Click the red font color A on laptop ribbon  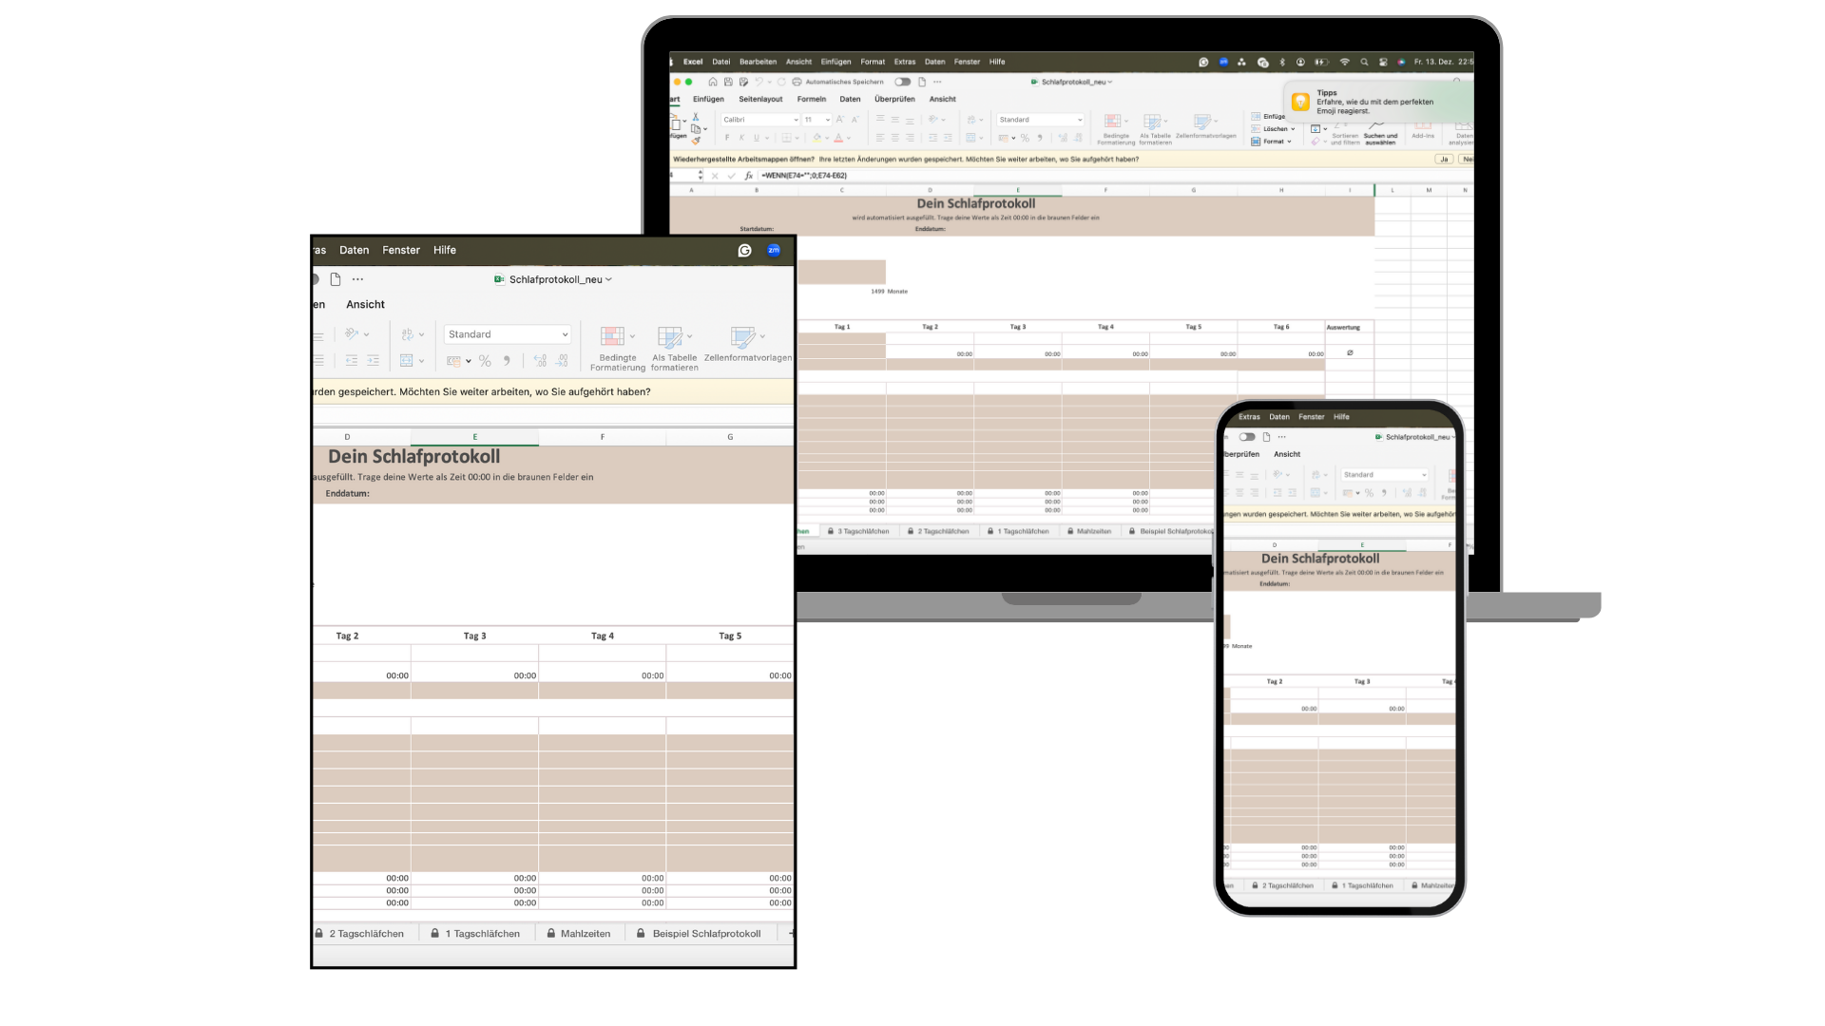tap(838, 138)
